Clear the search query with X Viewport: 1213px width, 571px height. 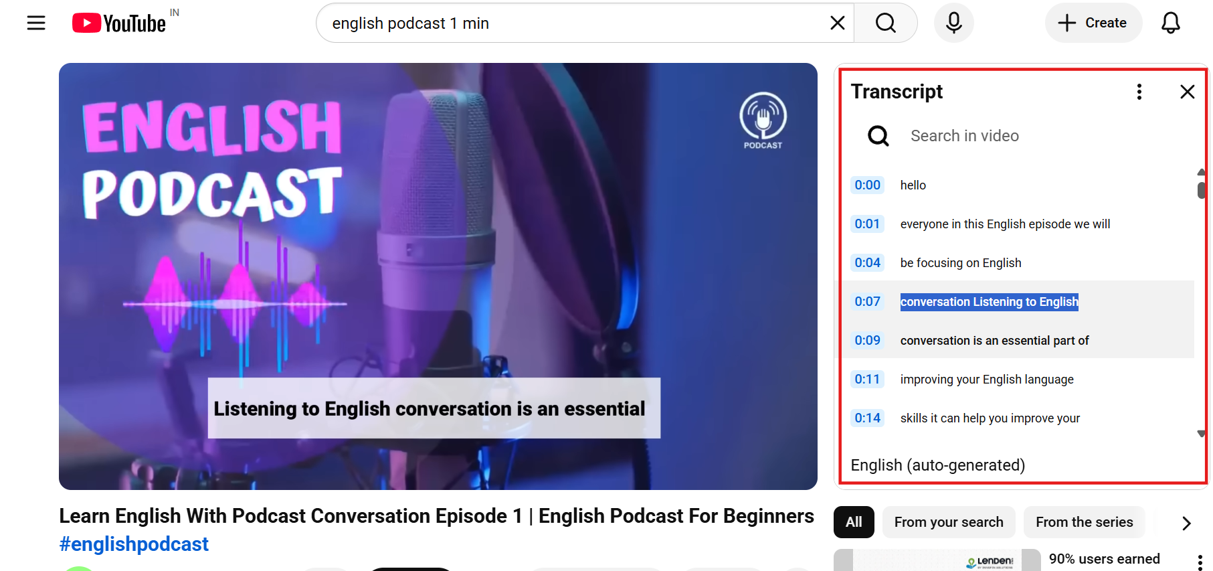(837, 23)
